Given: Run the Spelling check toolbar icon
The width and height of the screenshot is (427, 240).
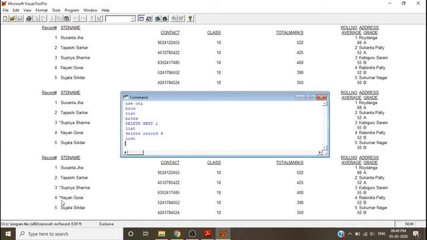Looking at the screenshot, I should [x=43, y=19].
